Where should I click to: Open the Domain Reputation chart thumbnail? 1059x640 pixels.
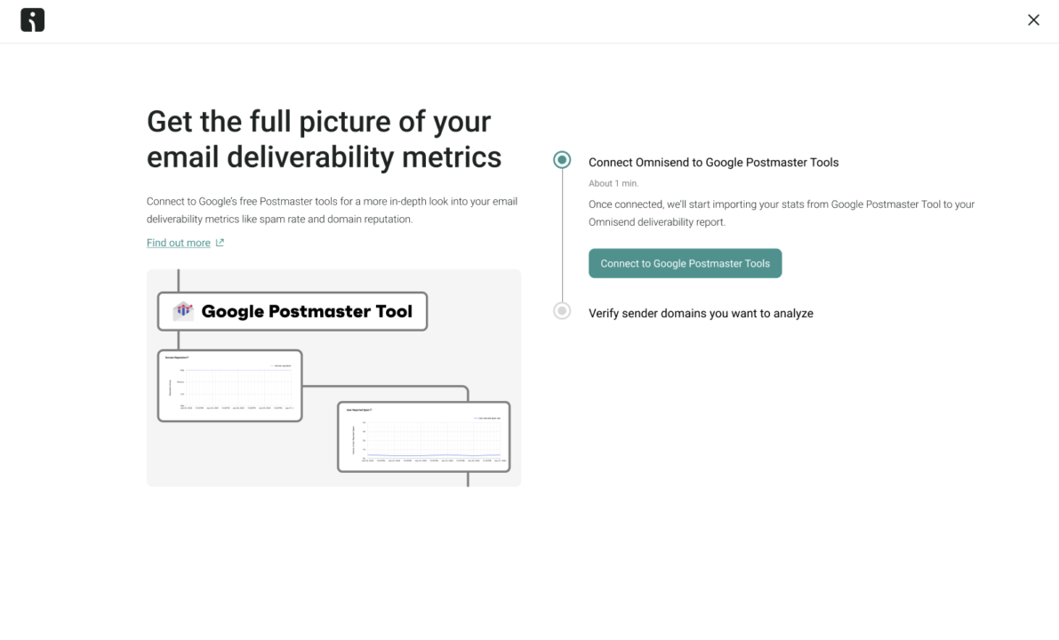[229, 386]
